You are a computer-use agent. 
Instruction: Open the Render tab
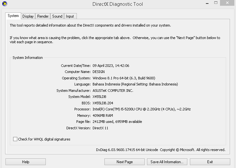[x=43, y=16]
